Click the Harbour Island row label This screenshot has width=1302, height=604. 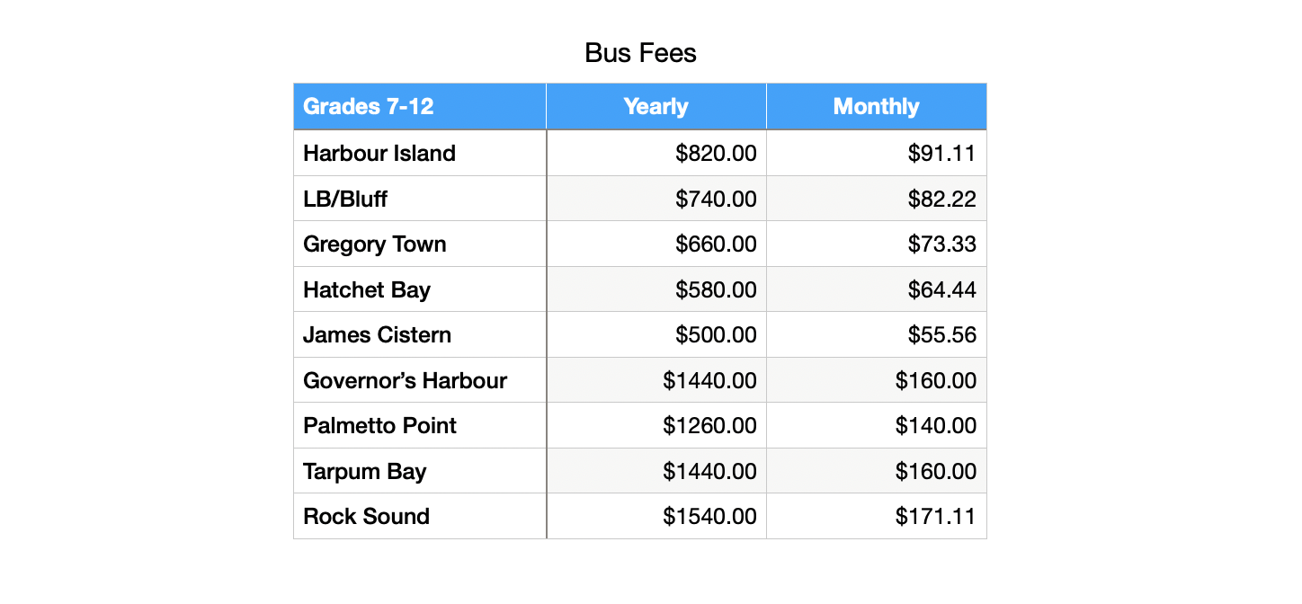point(420,153)
